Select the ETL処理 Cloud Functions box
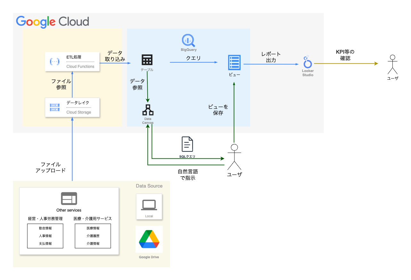 tap(72, 62)
